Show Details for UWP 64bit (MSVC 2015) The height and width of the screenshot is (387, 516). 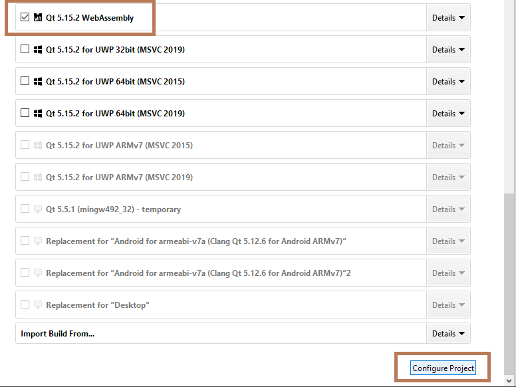pos(448,82)
